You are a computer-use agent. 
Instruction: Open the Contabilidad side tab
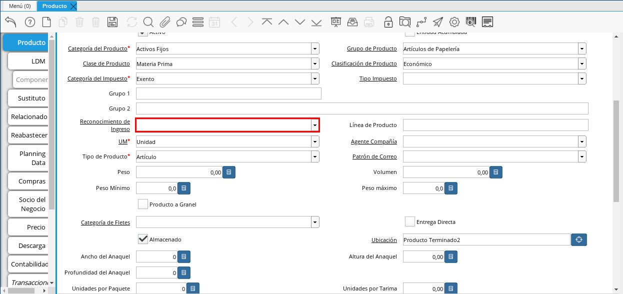pos(29,264)
